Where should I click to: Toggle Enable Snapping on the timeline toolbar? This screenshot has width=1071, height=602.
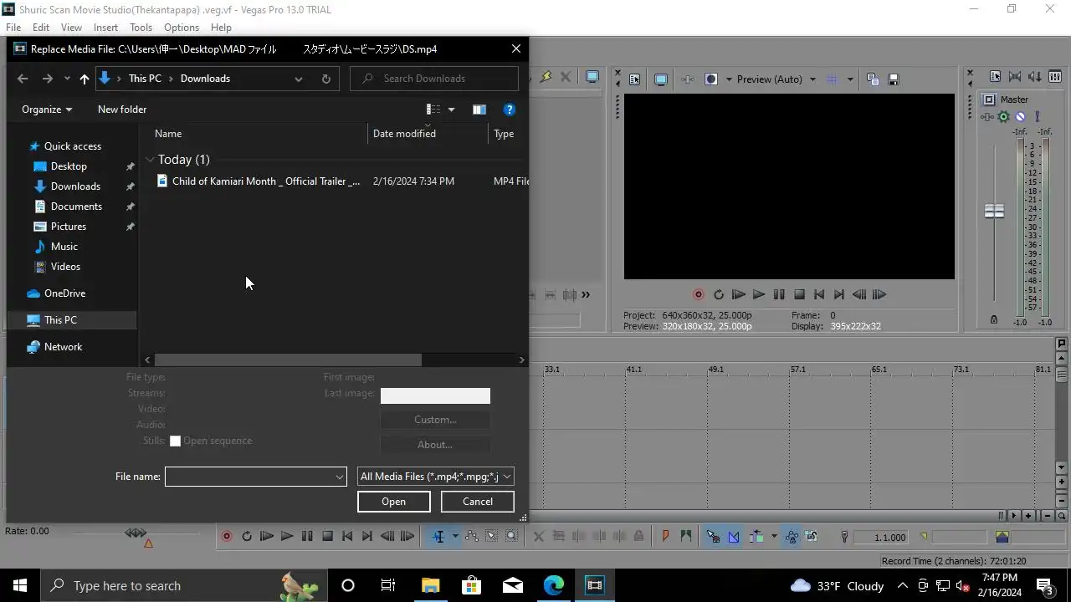pos(714,537)
